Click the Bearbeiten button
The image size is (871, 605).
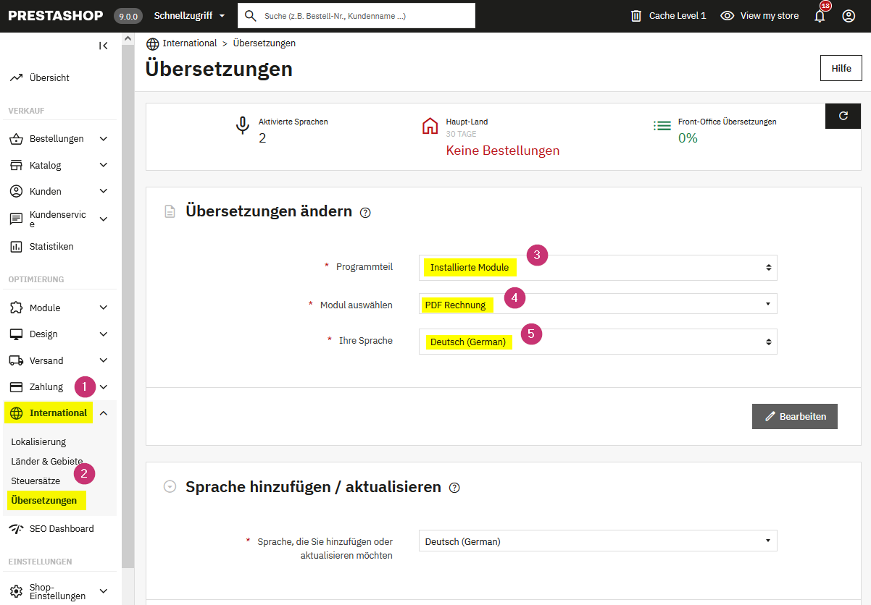[795, 417]
